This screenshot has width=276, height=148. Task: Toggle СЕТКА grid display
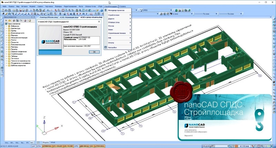pos(39,146)
